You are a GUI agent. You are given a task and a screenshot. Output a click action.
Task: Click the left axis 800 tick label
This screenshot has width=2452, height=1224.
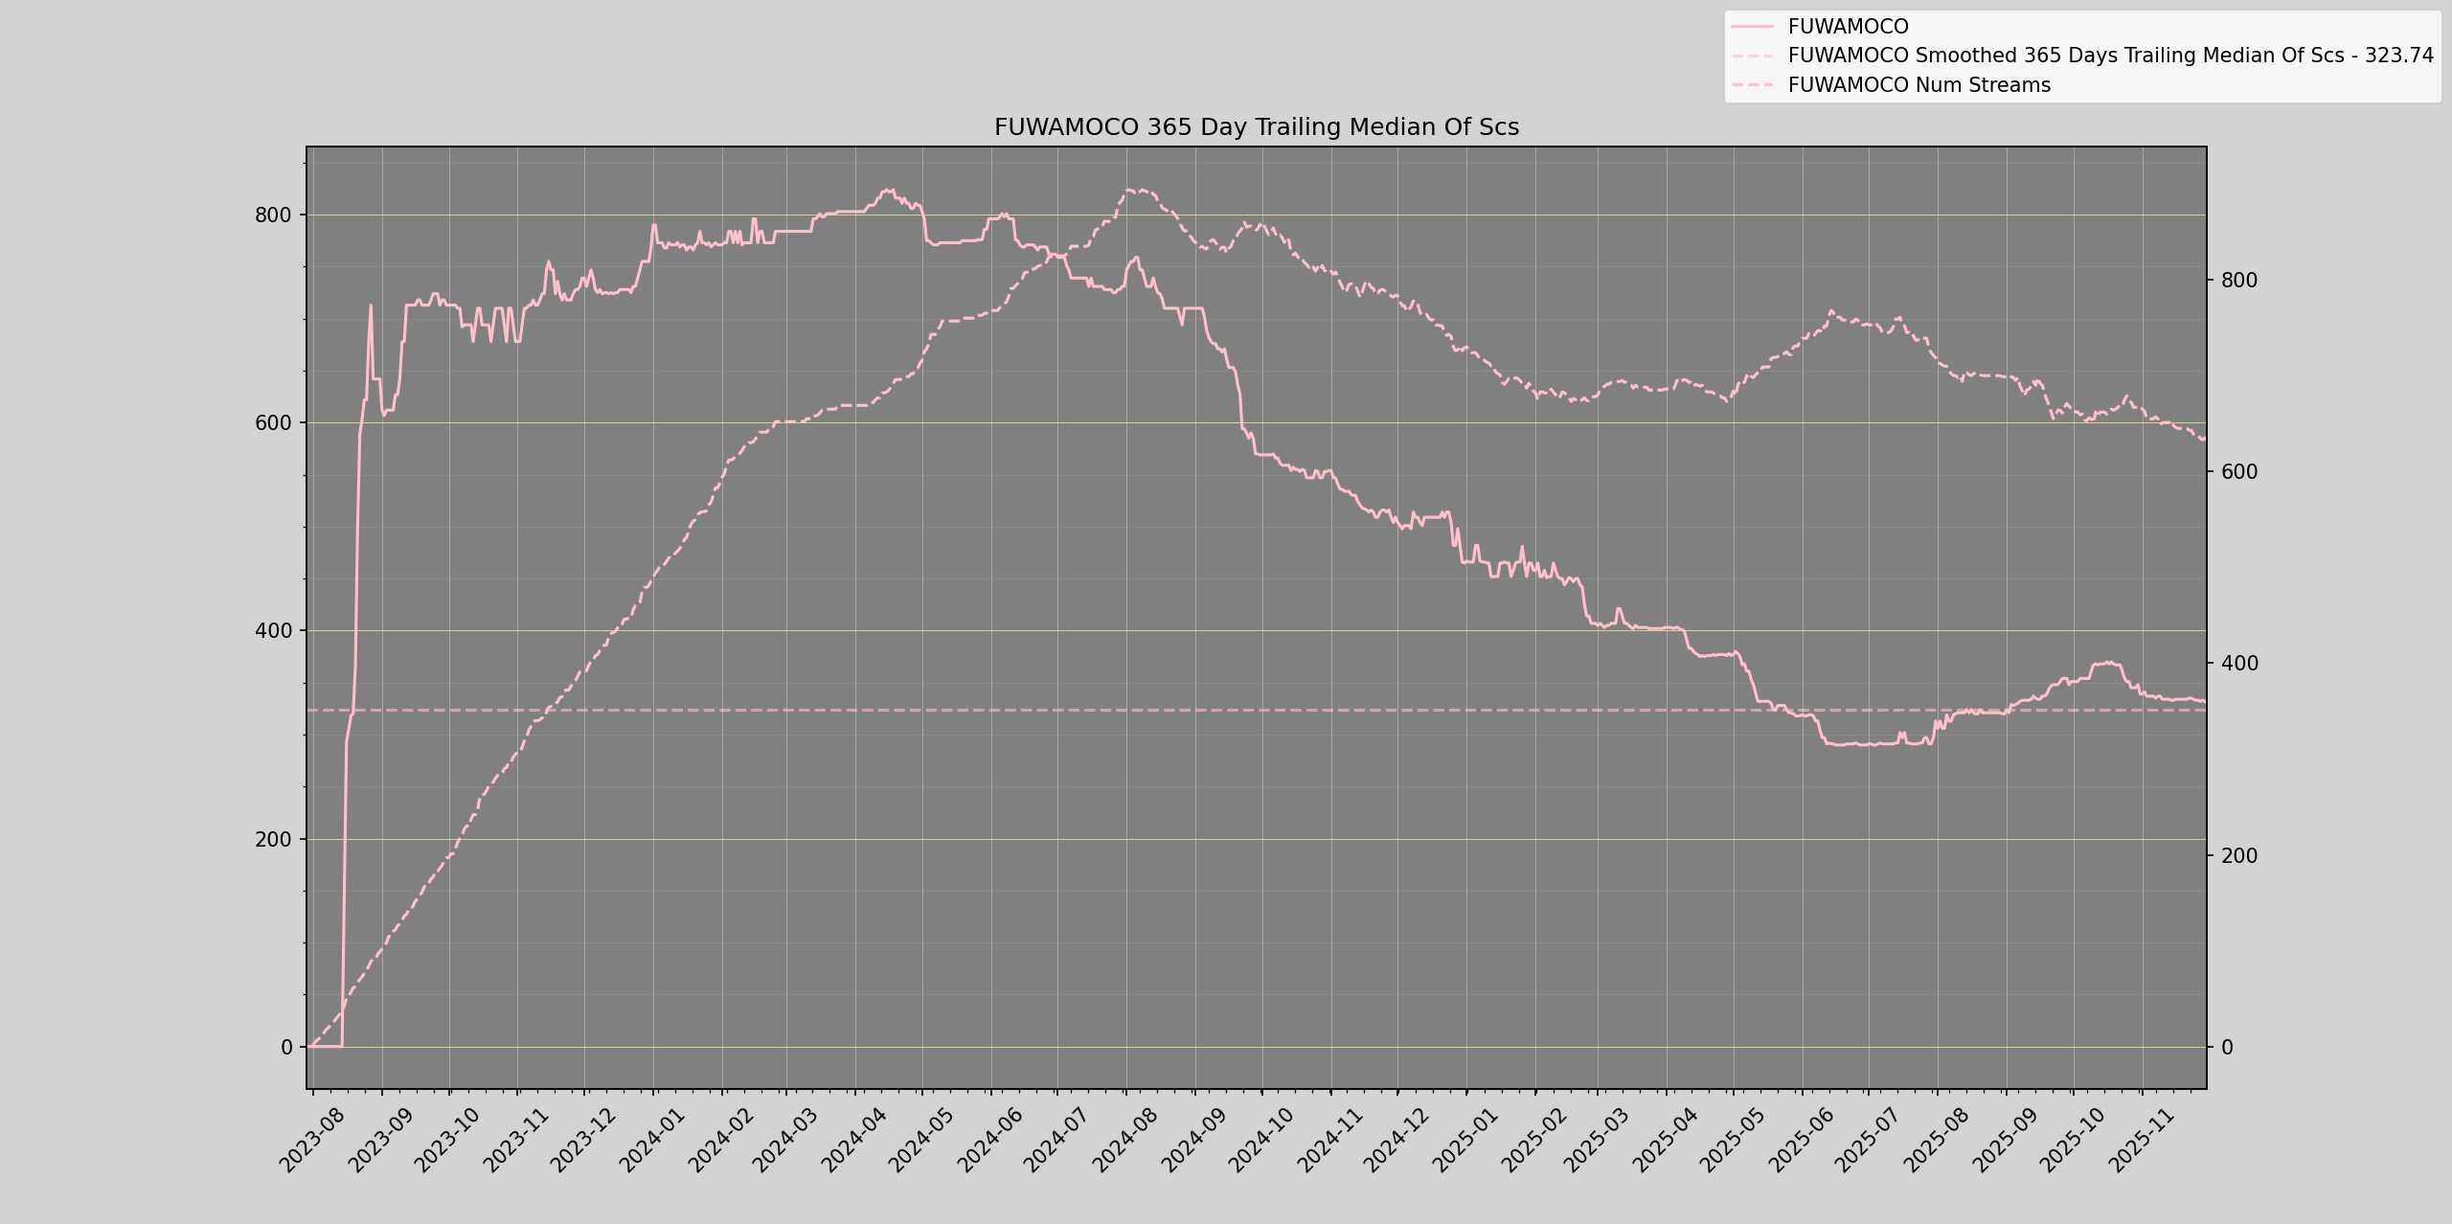273,215
